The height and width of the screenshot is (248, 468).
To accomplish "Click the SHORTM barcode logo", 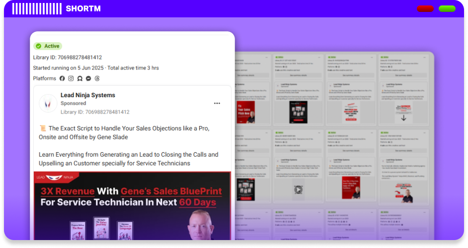I will pos(37,8).
